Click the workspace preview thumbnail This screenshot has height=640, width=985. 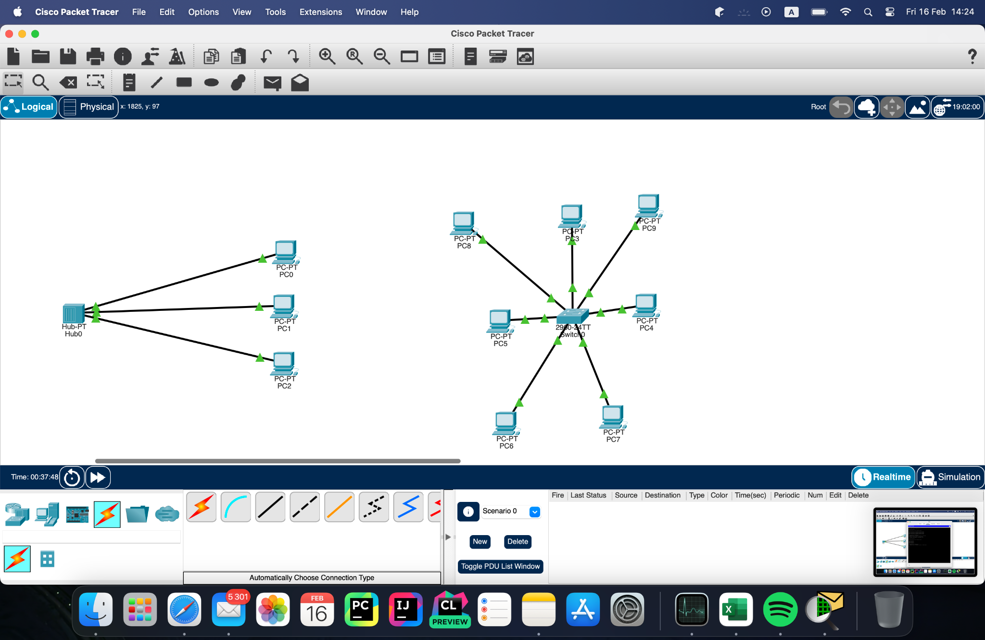tap(925, 542)
